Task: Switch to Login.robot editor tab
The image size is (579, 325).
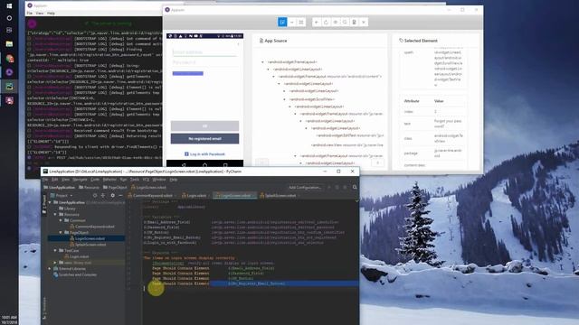Action: pyautogui.click(x=196, y=195)
